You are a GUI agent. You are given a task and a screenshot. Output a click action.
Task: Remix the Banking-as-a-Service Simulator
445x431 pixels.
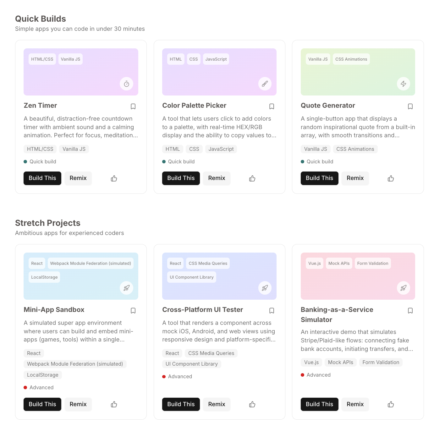pos(355,404)
